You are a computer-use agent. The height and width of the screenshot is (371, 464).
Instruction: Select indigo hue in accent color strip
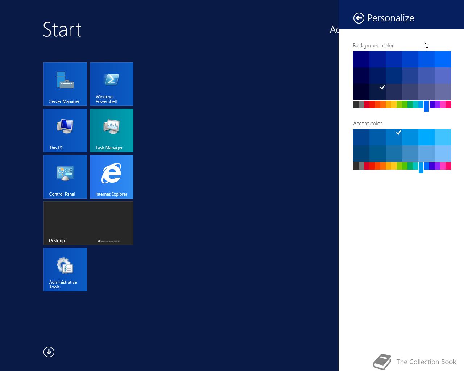(432, 166)
